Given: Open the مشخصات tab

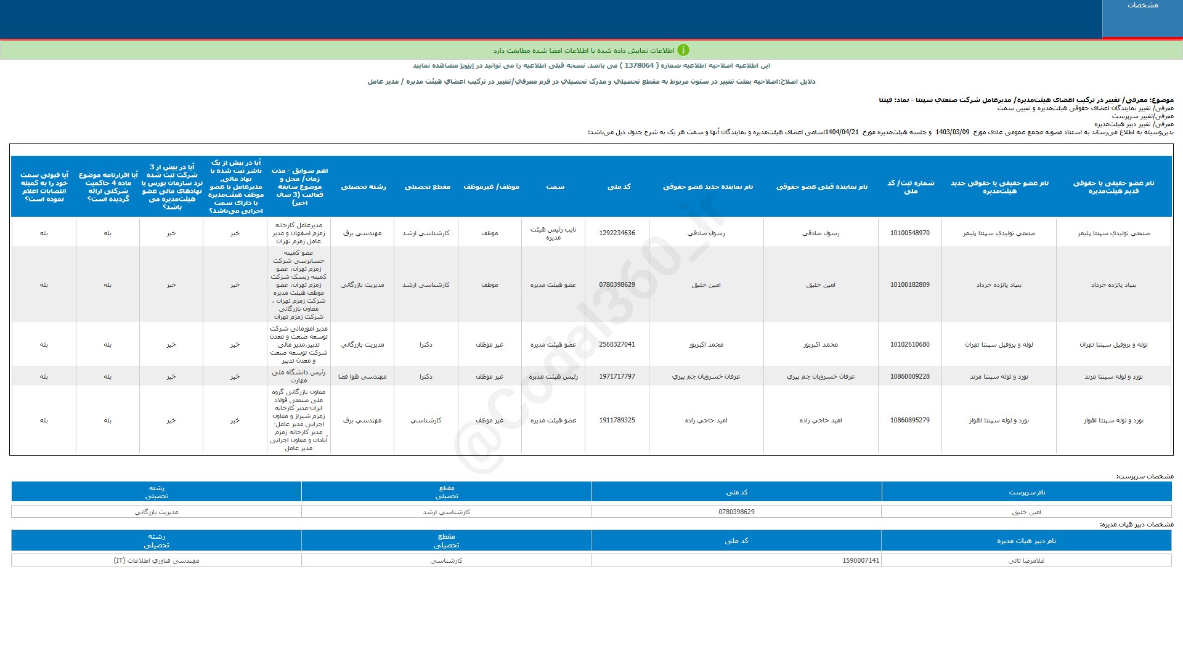Looking at the screenshot, I should point(1142,6).
